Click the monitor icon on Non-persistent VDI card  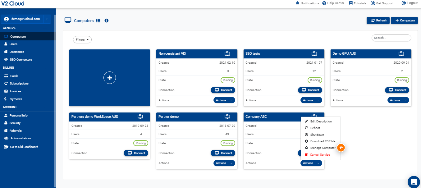(x=227, y=53)
